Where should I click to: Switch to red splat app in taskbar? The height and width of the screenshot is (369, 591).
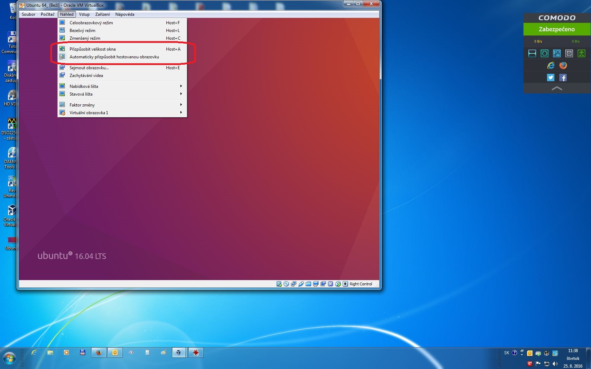pyautogui.click(x=196, y=352)
